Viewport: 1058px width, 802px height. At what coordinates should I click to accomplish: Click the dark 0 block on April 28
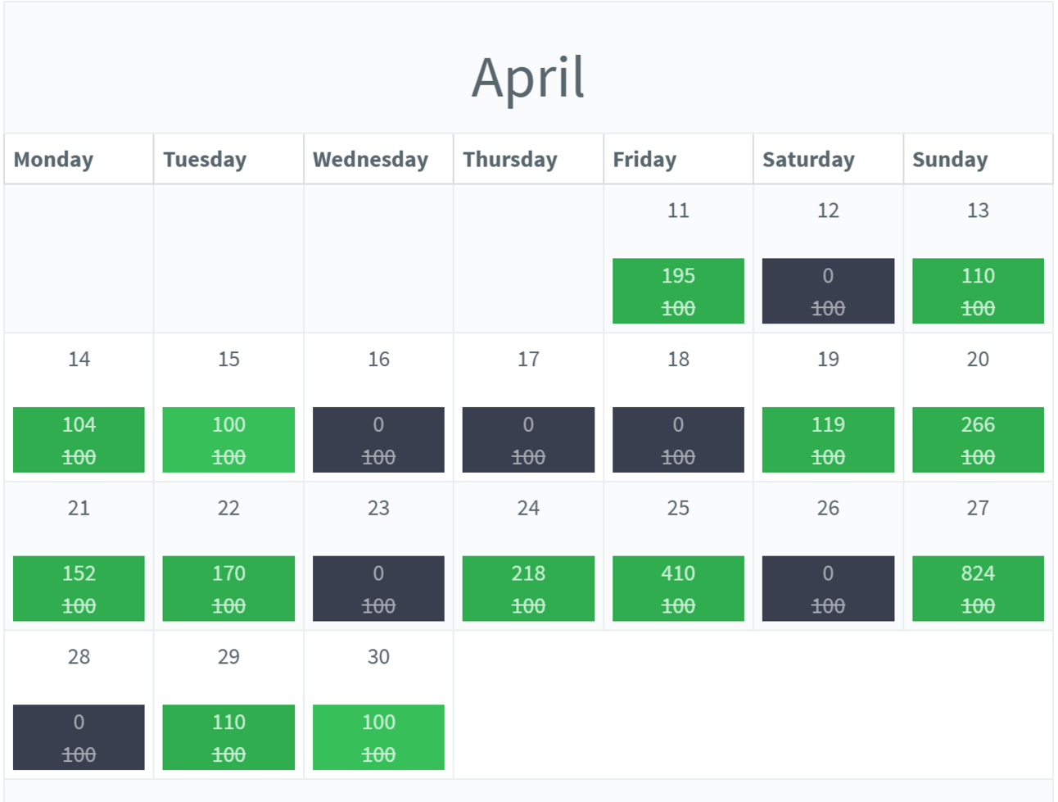pyautogui.click(x=79, y=737)
